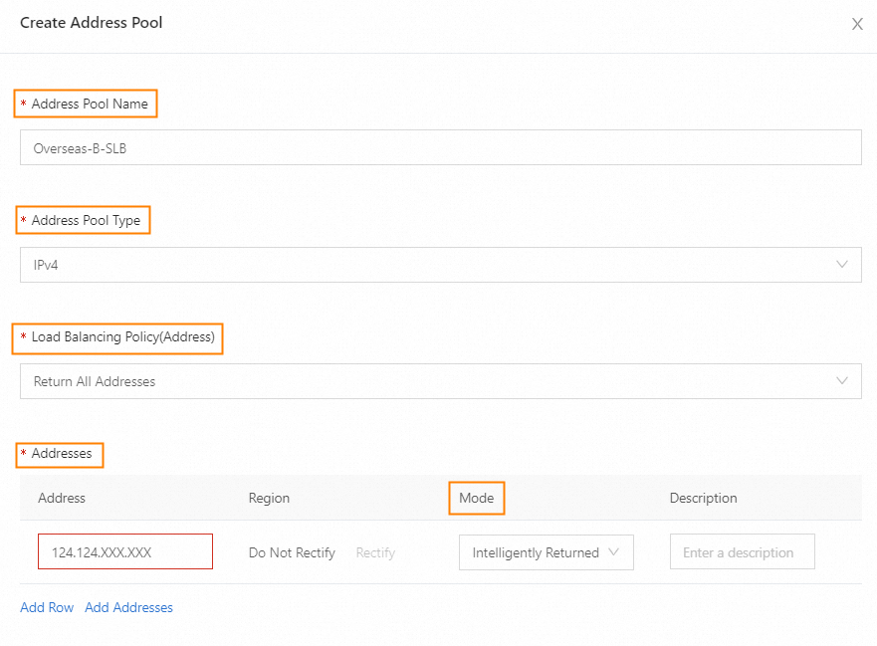Viewport: 877px width, 646px height.
Task: Click the chevron arrow on the IPv4 selector
Action: tap(842, 265)
